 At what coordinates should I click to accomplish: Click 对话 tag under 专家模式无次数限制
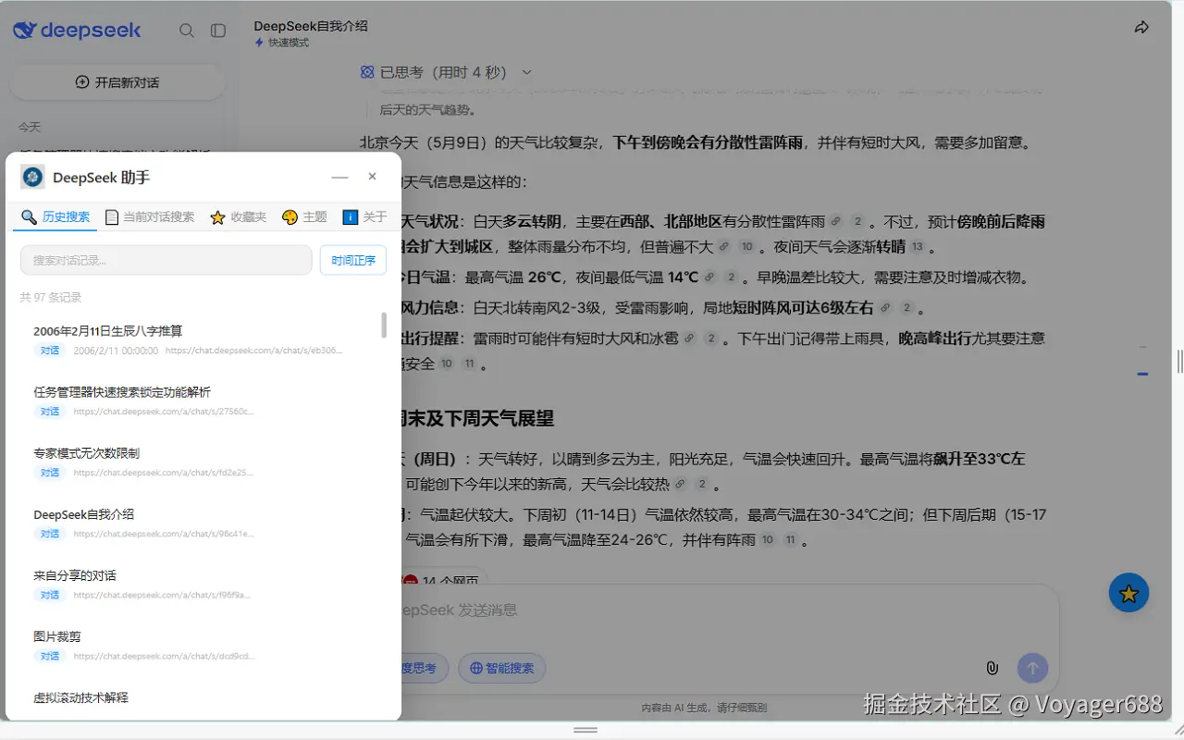coord(50,473)
